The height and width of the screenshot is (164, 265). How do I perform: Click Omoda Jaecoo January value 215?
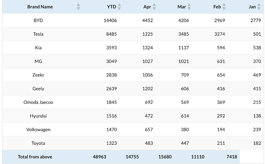tap(257, 102)
